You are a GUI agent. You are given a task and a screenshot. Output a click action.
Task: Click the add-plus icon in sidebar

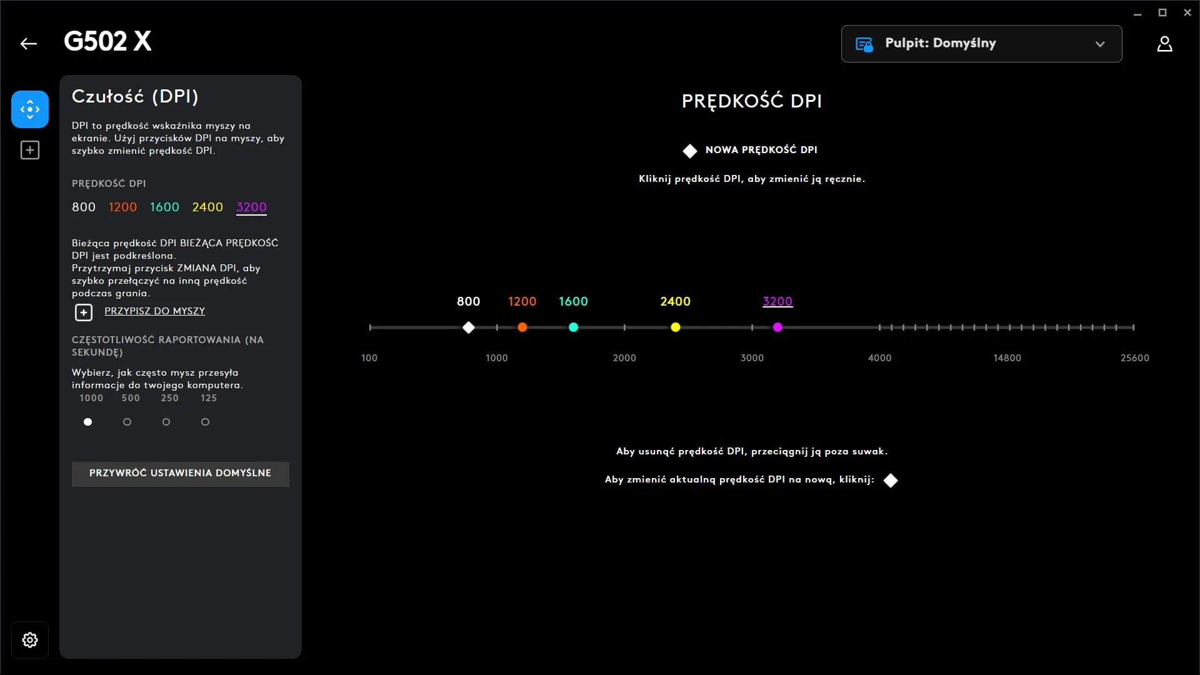(x=30, y=150)
